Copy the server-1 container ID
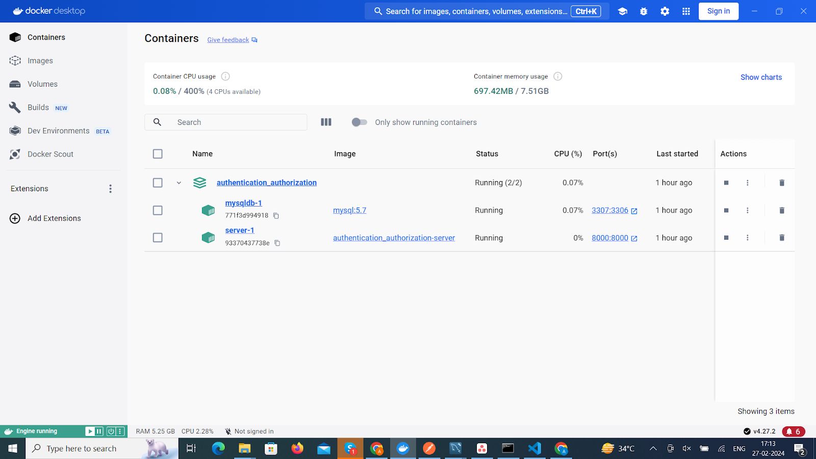The height and width of the screenshot is (459, 816). point(277,243)
